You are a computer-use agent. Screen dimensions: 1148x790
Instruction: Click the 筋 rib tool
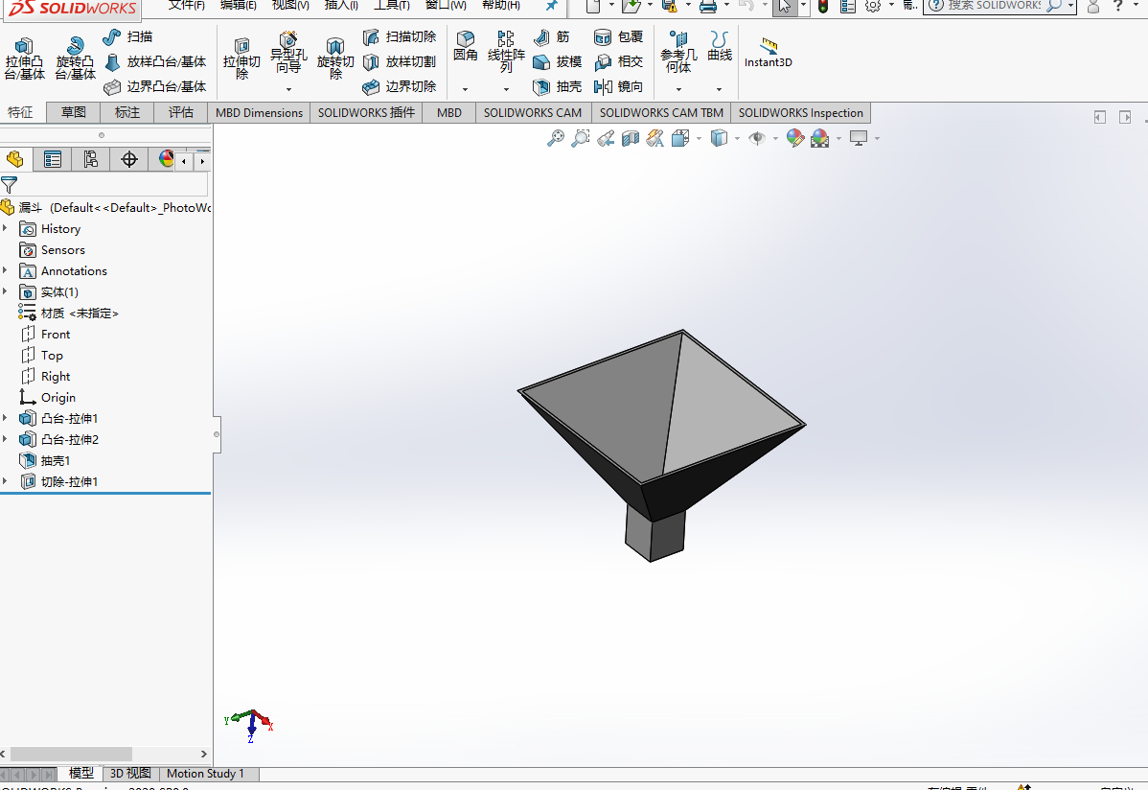551,36
